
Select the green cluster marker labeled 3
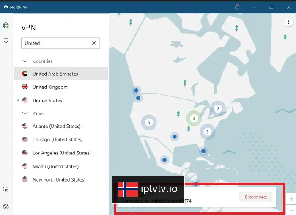tap(194, 119)
